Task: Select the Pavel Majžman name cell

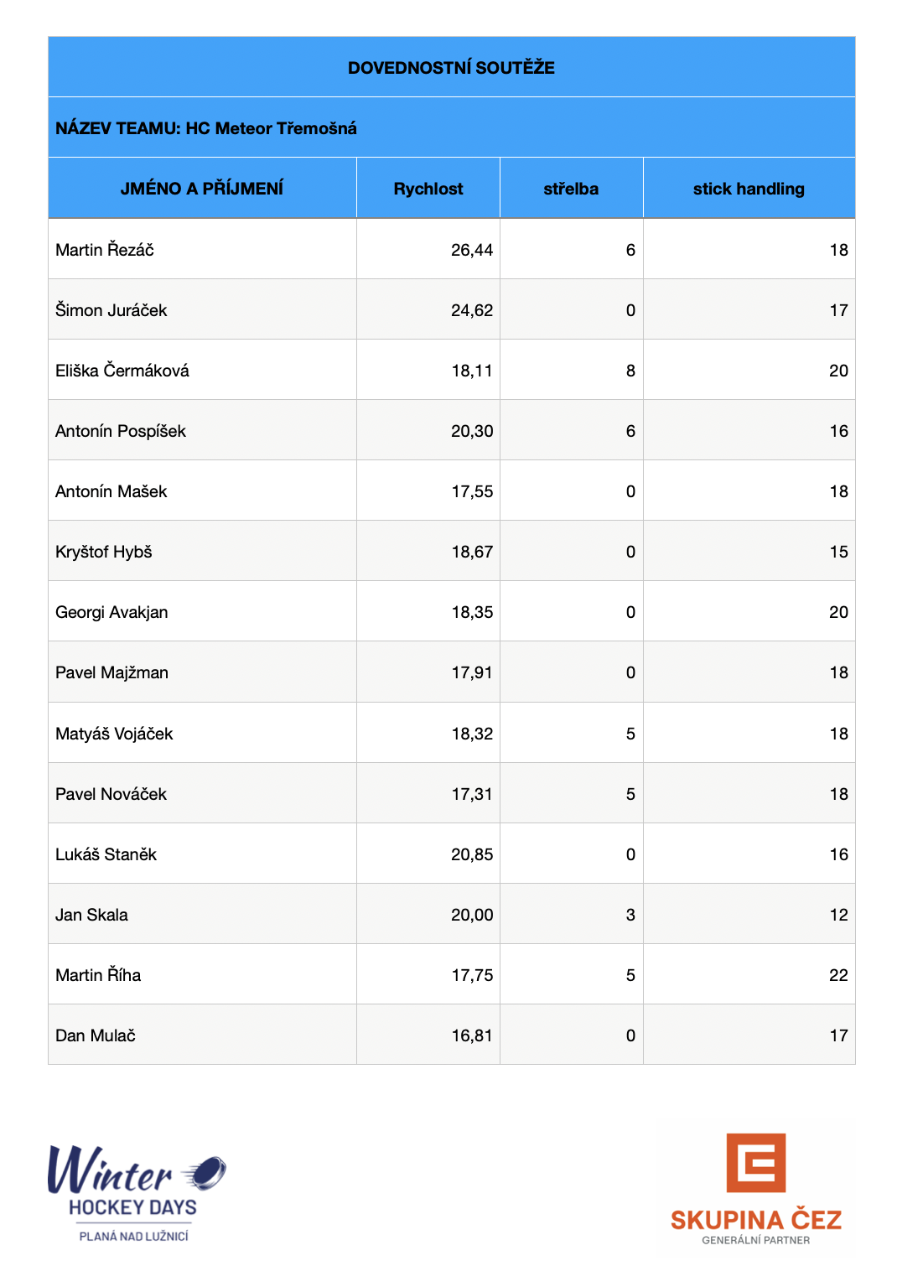Action: tap(111, 672)
